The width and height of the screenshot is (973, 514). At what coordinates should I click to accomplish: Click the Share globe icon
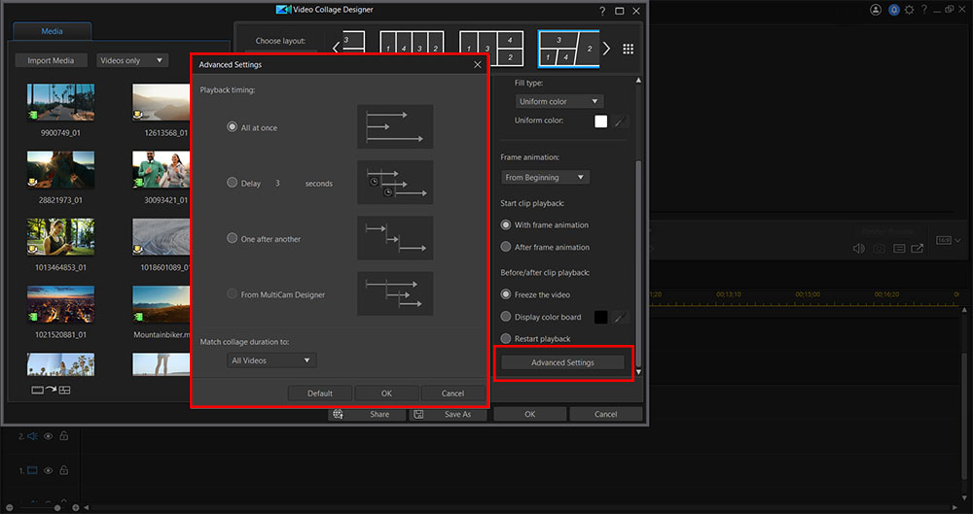coord(339,414)
